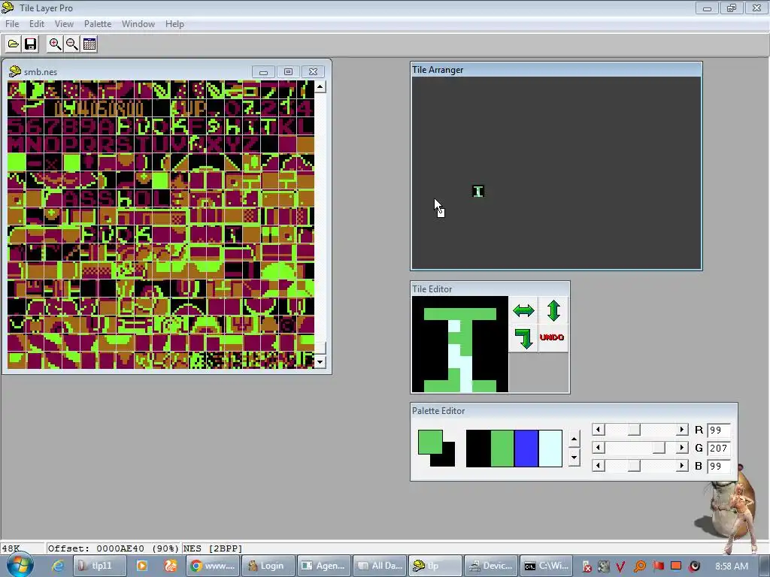Open the Window menu
The width and height of the screenshot is (770, 577).
[138, 23]
